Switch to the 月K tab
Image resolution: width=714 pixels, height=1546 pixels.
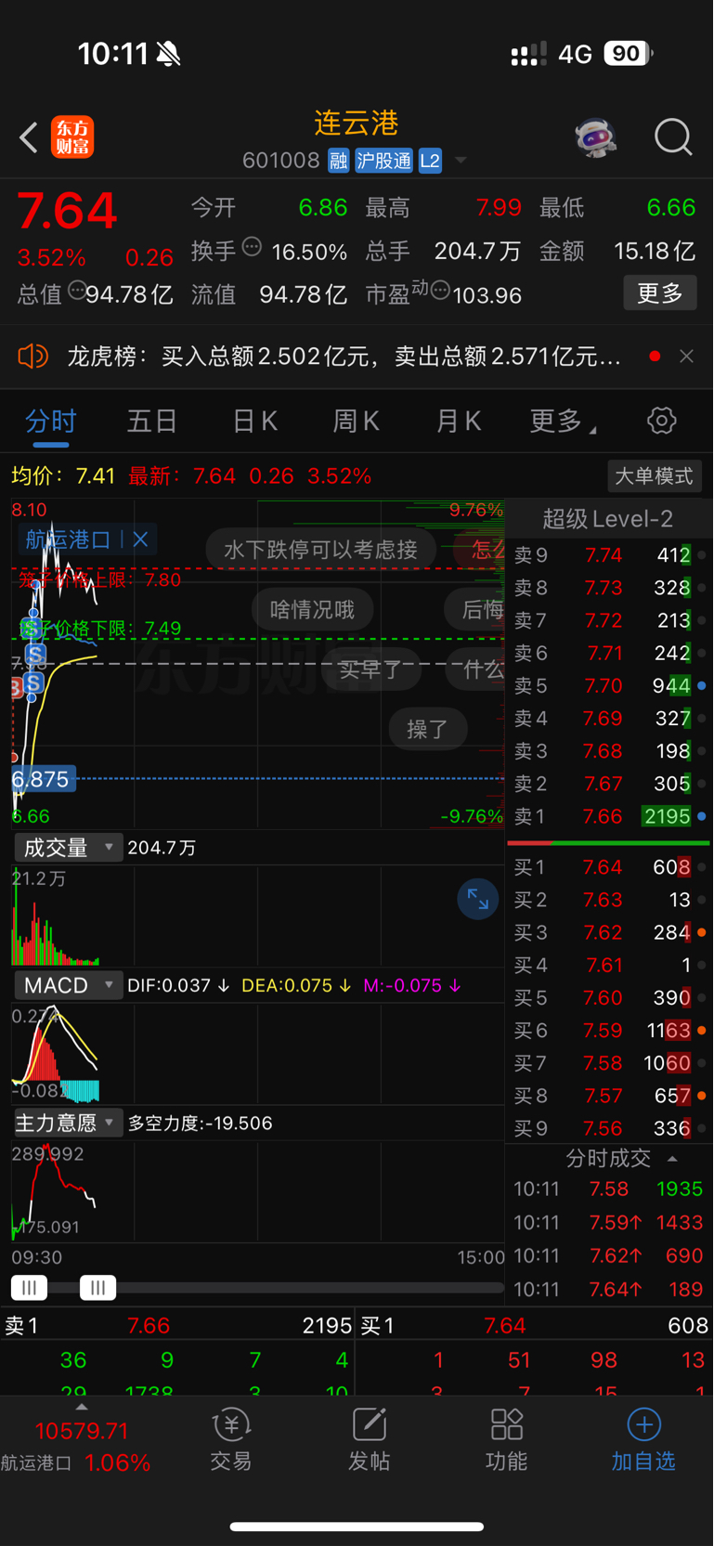pyautogui.click(x=458, y=421)
